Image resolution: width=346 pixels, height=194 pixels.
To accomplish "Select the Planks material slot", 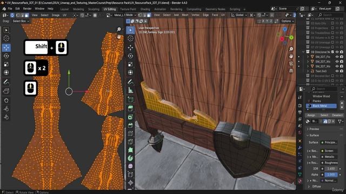I will pyautogui.click(x=321, y=101).
